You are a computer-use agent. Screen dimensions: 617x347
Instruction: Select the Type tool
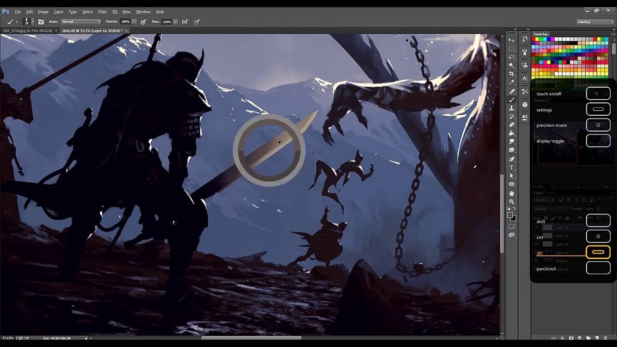(x=511, y=168)
